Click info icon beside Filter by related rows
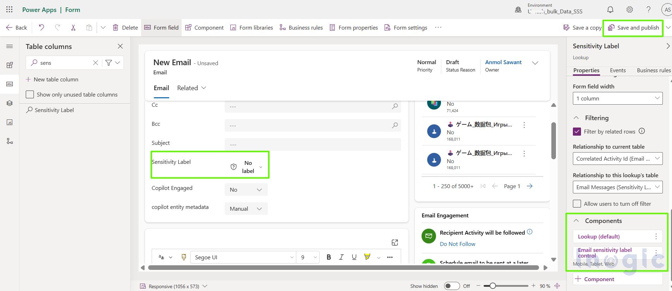 642,131
